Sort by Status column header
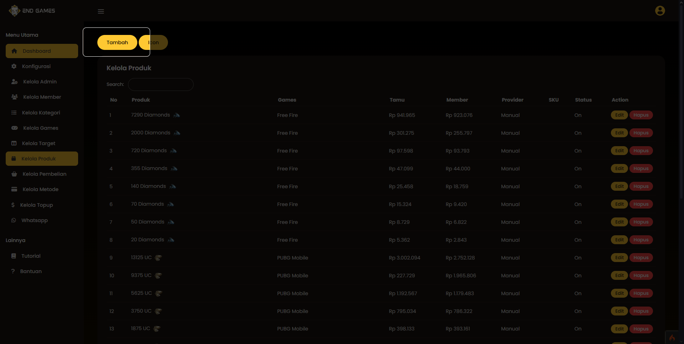 [583, 100]
